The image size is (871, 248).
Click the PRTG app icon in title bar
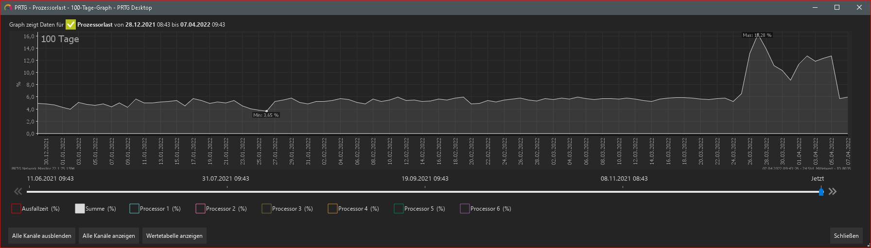(8, 7)
